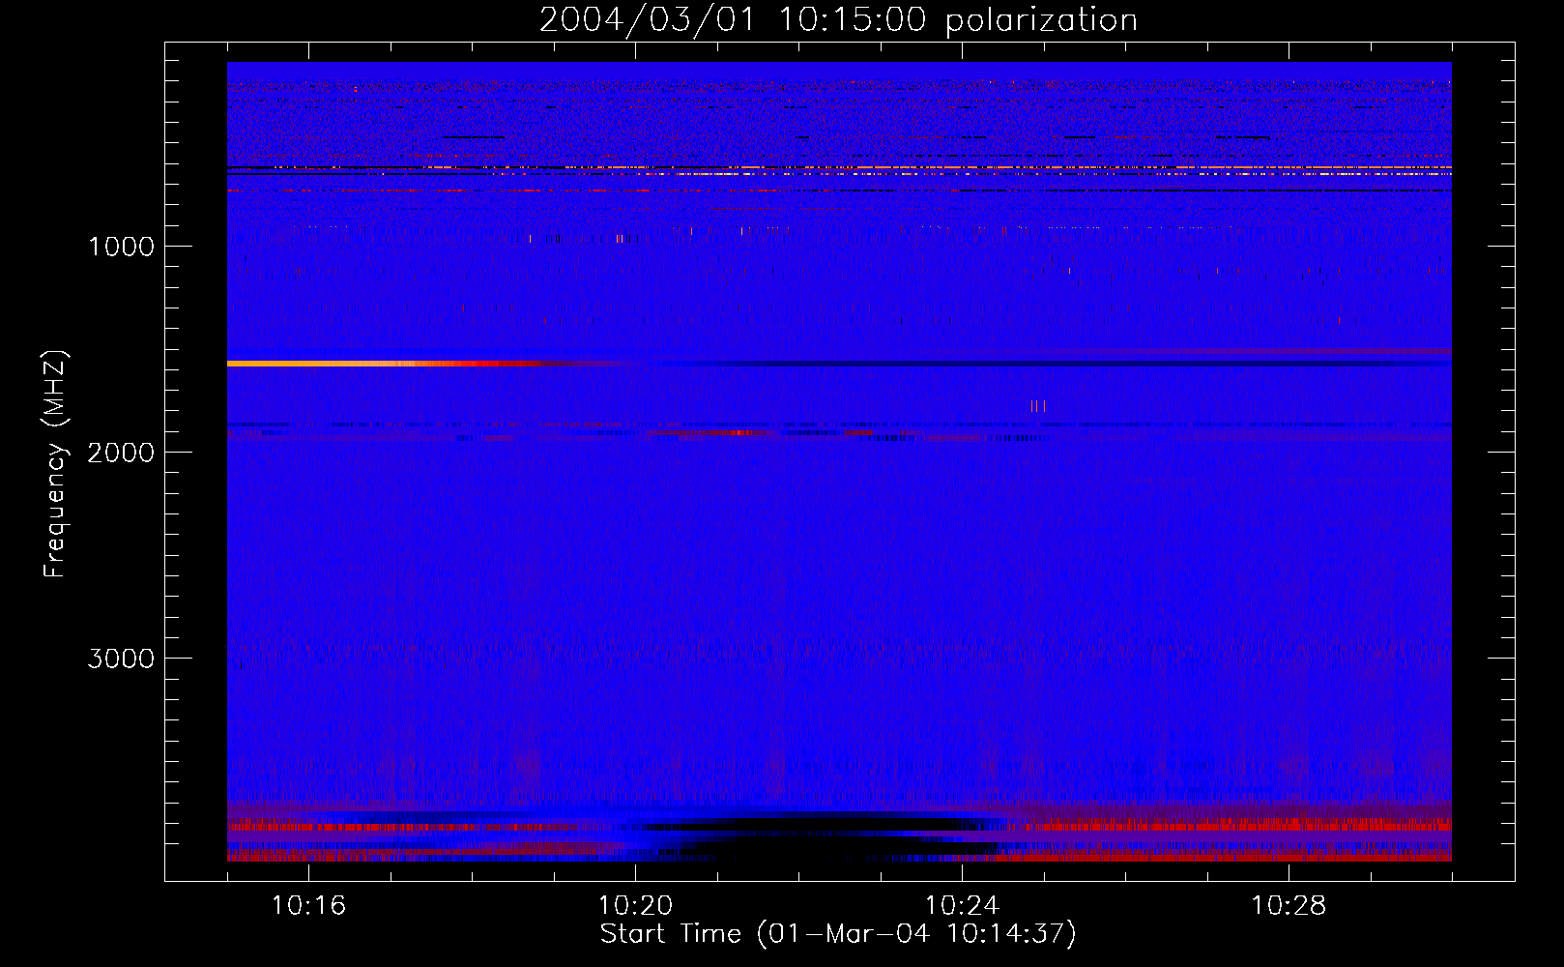Image resolution: width=1564 pixels, height=967 pixels.
Task: Click the 10:24 time tick label
Action: point(962,906)
